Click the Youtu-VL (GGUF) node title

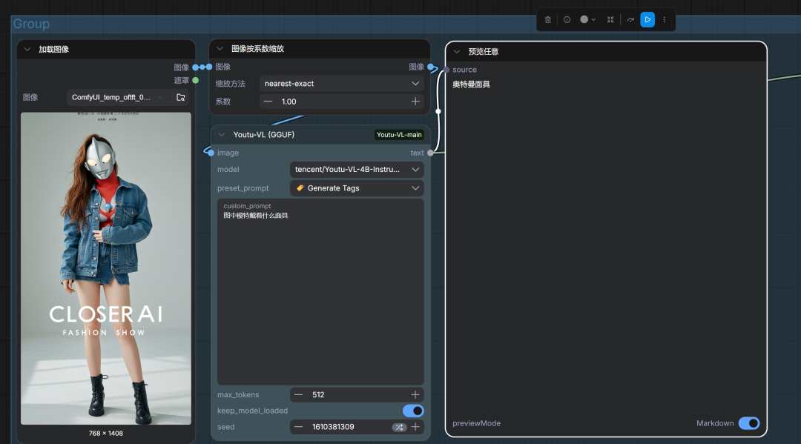tap(263, 135)
